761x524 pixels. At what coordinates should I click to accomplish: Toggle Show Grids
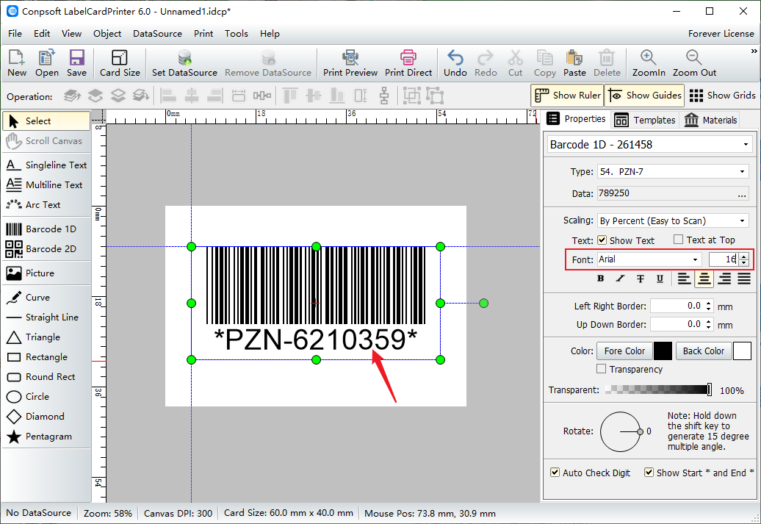pyautogui.click(x=722, y=96)
